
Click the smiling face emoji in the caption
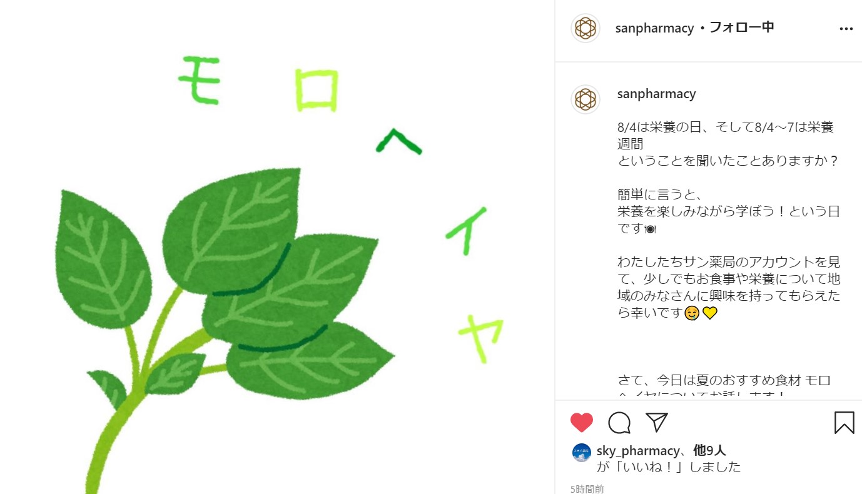[691, 313]
